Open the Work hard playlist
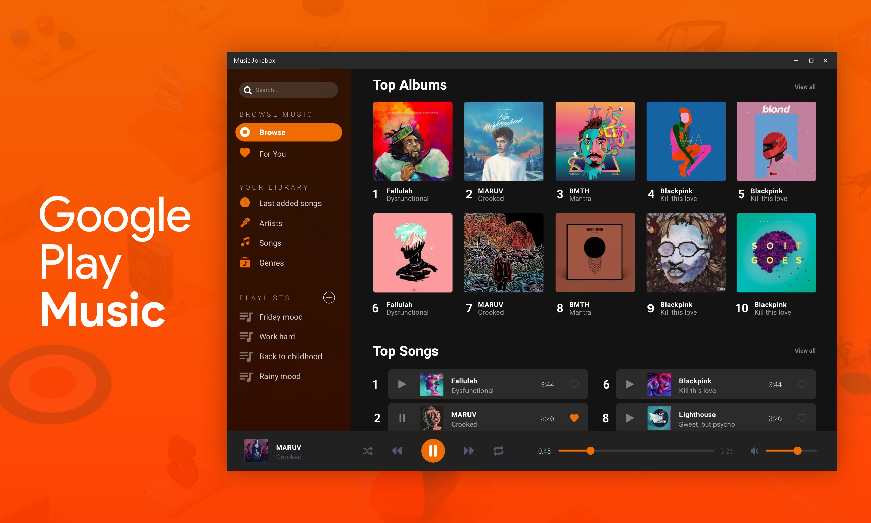871x523 pixels. 277,336
